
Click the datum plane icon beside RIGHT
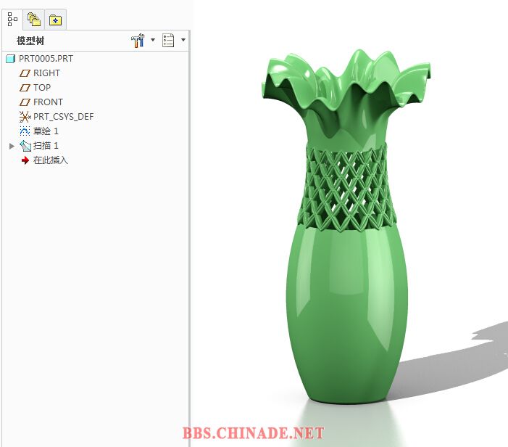pos(25,73)
